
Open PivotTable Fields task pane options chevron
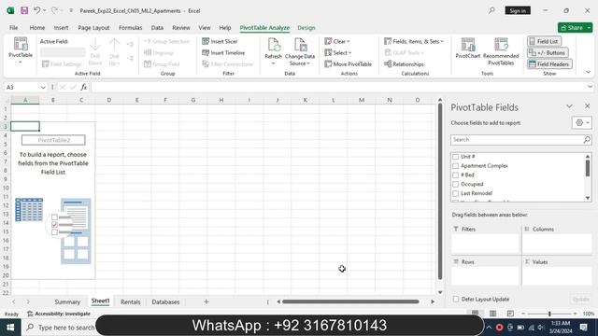pos(569,106)
